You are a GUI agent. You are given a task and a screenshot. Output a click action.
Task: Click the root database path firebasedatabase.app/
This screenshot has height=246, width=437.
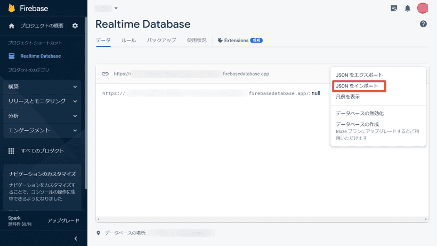279,93
